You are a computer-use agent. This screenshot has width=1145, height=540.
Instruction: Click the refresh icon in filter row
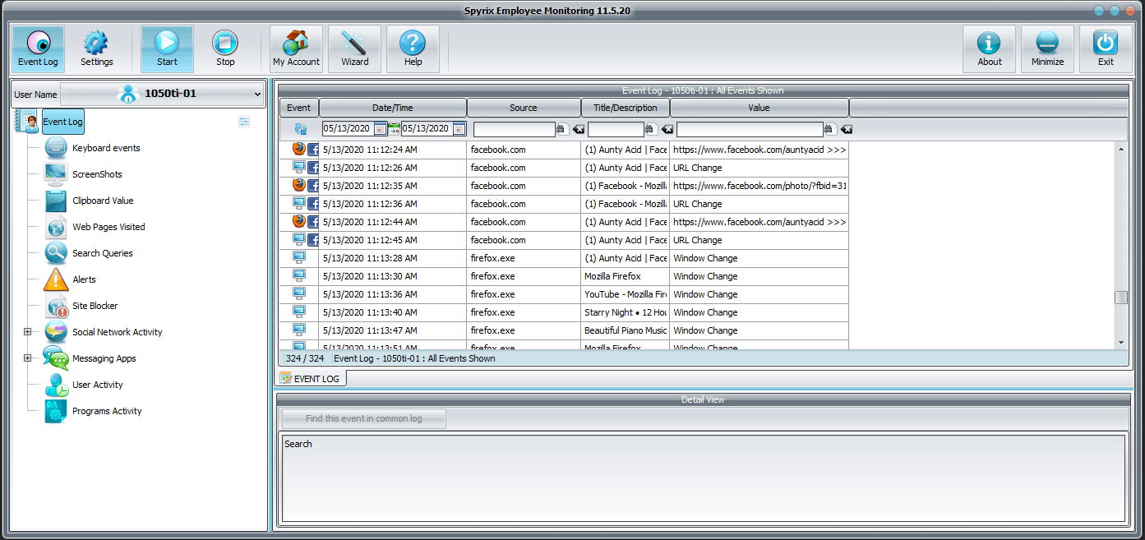300,129
